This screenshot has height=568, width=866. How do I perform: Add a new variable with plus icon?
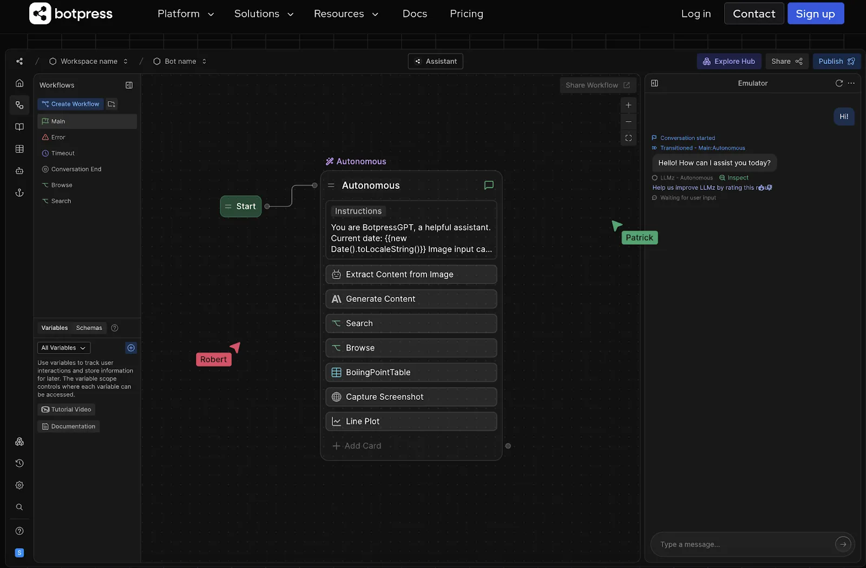pos(131,348)
